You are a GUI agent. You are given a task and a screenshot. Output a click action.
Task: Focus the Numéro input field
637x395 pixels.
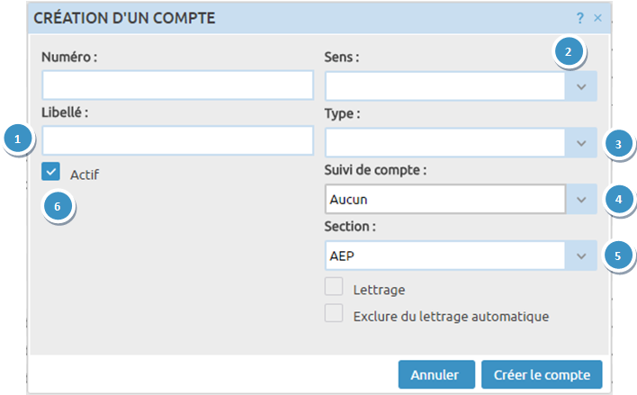click(176, 85)
